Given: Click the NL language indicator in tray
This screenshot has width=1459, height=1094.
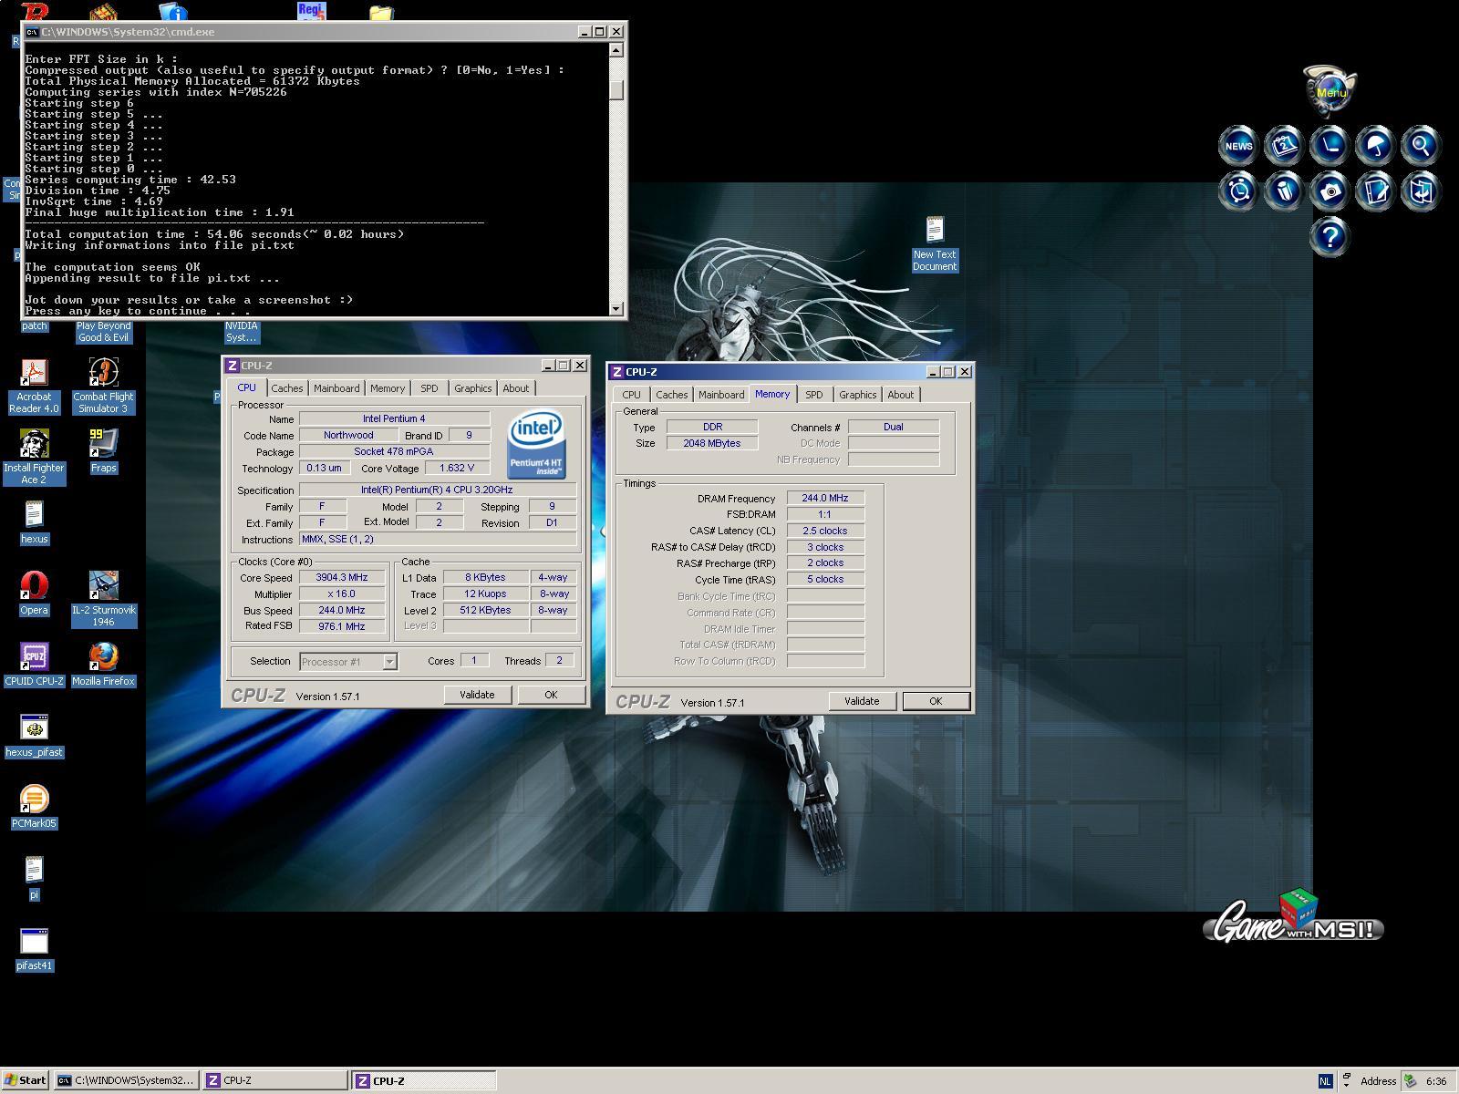Looking at the screenshot, I should click(1325, 1081).
